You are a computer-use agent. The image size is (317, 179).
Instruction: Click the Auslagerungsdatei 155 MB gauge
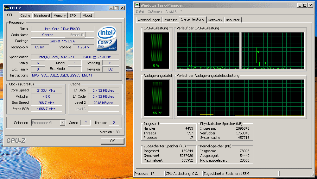point(157,98)
